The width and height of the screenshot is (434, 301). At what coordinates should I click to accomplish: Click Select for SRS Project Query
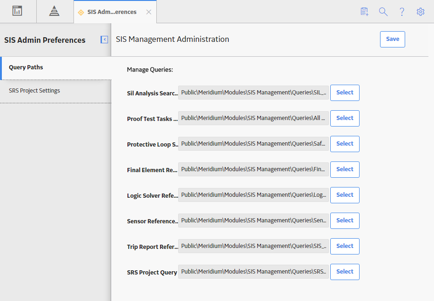tap(345, 272)
